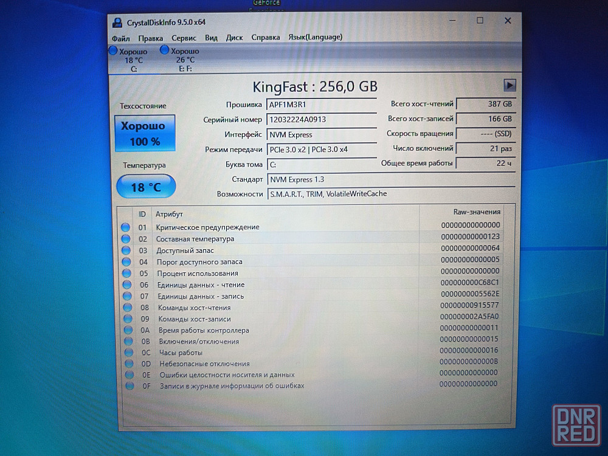Open the Справка menu
The width and height of the screenshot is (608, 456).
[265, 37]
